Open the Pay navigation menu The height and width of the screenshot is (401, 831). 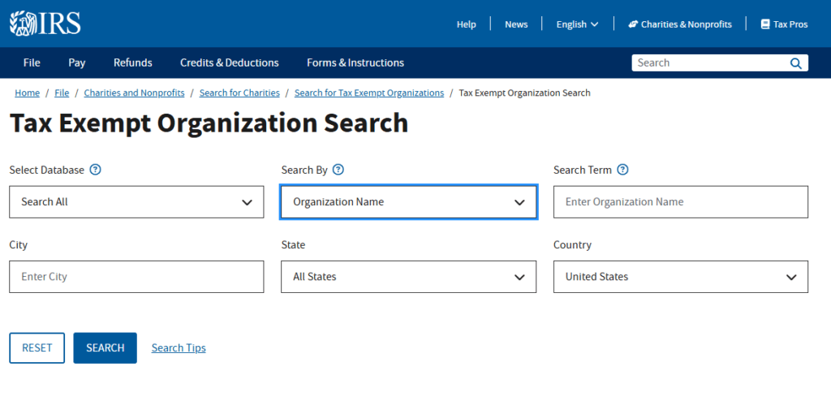77,63
